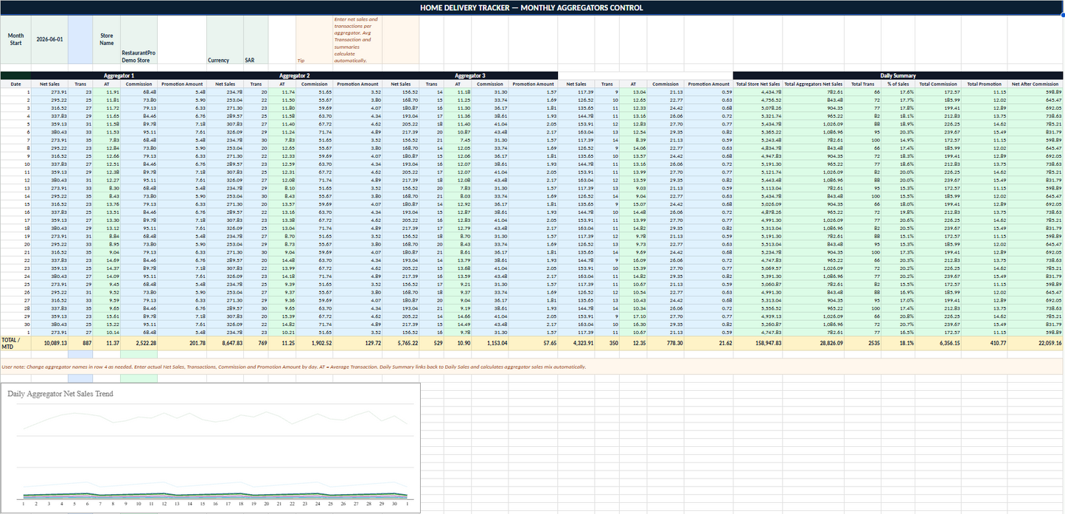This screenshot has height=514, width=1065.
Task: Select Aggregator 1 total promotion 201.78
Action: (182, 343)
